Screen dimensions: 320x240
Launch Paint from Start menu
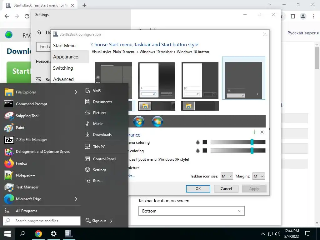point(41,127)
